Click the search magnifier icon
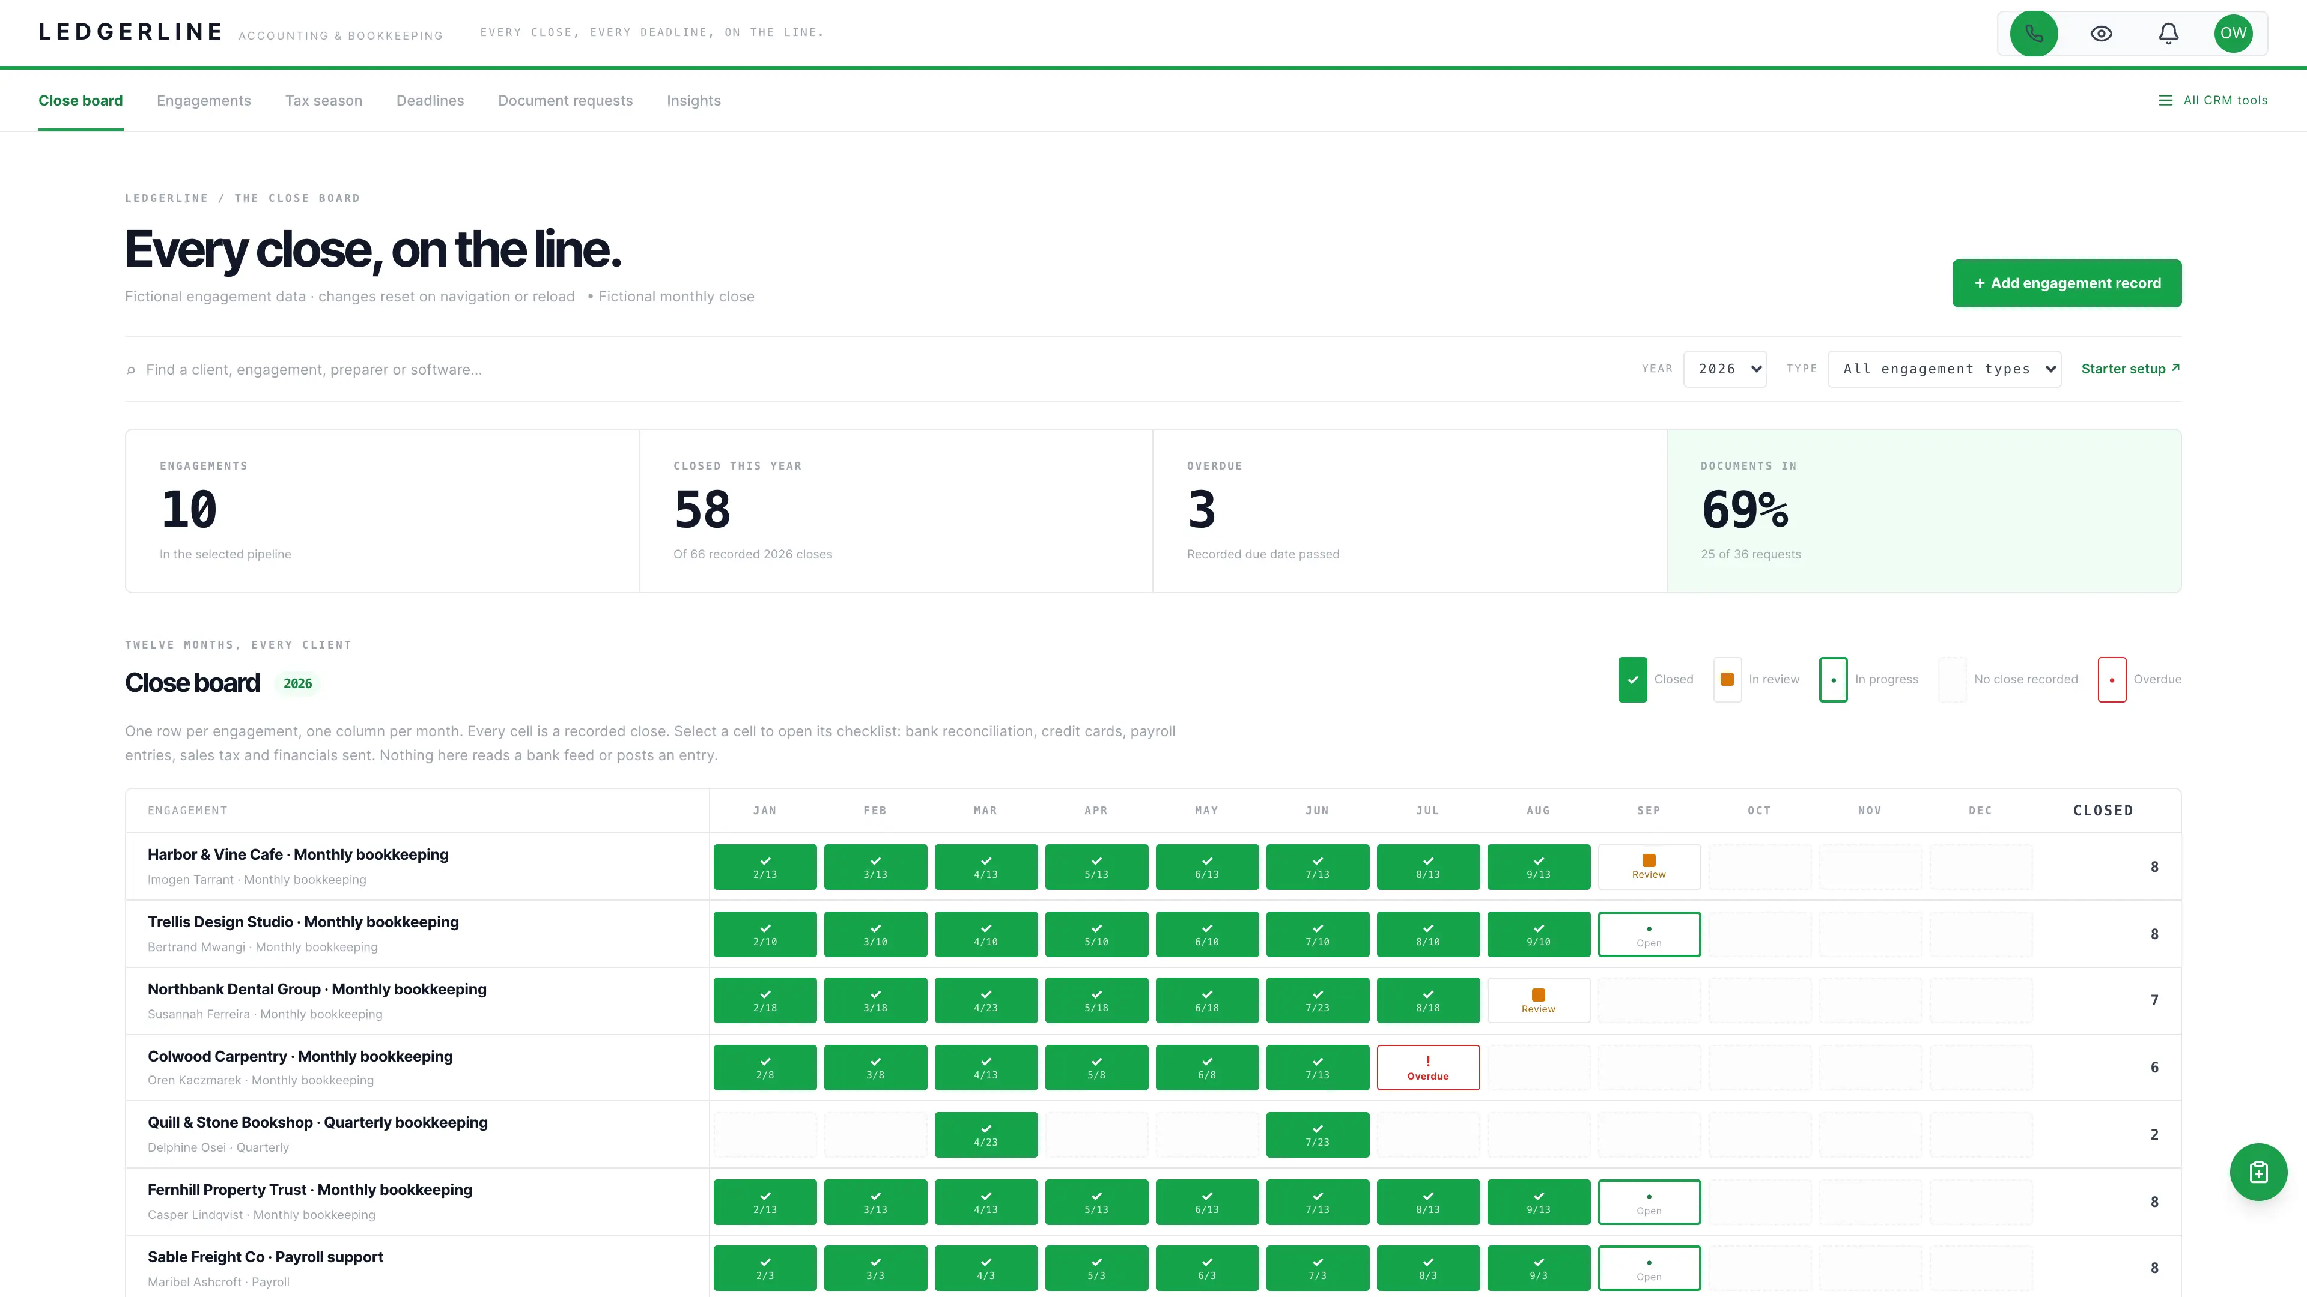Viewport: 2307px width, 1297px height. pyautogui.click(x=131, y=370)
